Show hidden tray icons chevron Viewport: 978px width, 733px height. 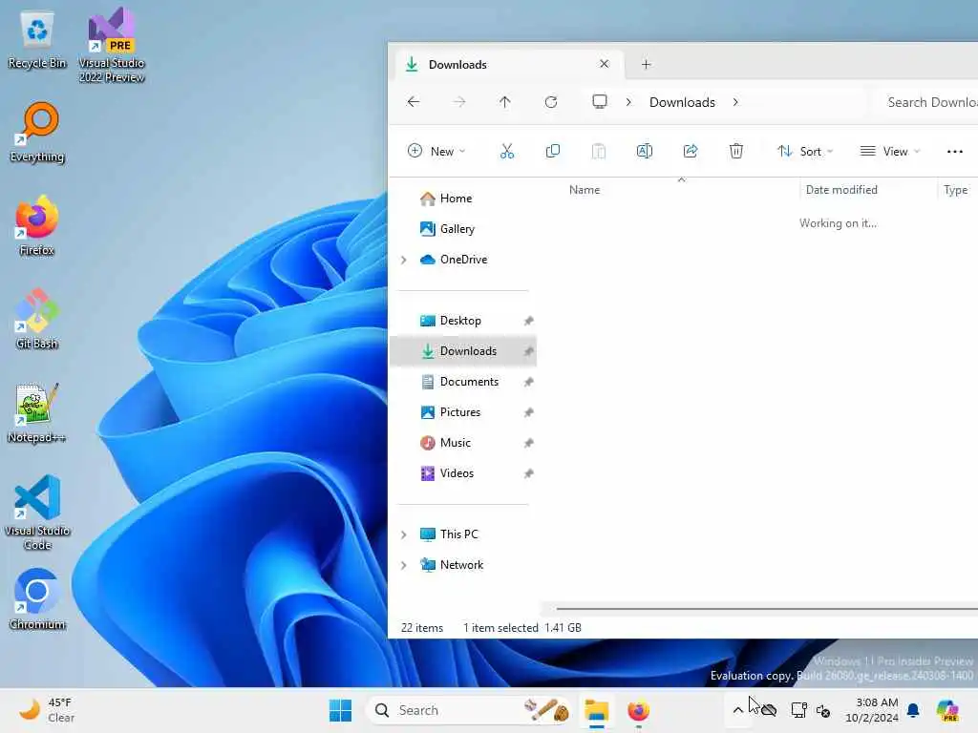tap(738, 710)
